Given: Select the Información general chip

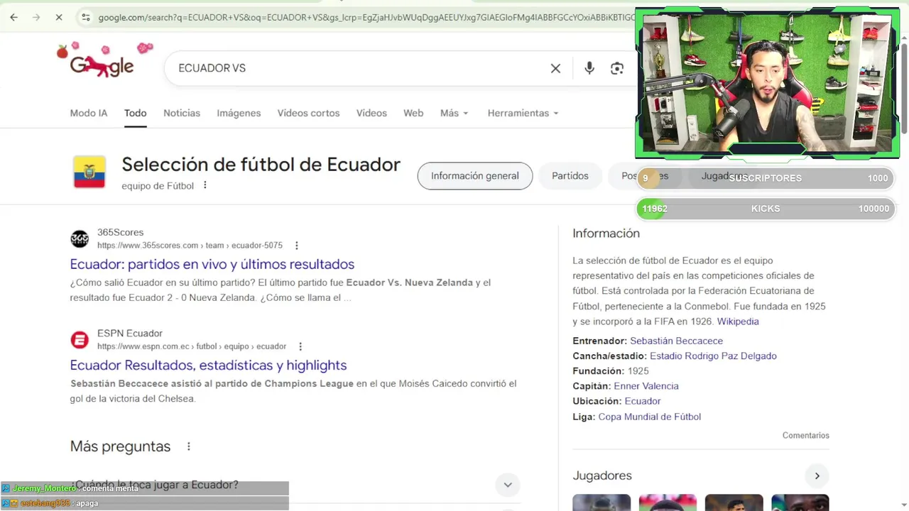Looking at the screenshot, I should coord(475,176).
